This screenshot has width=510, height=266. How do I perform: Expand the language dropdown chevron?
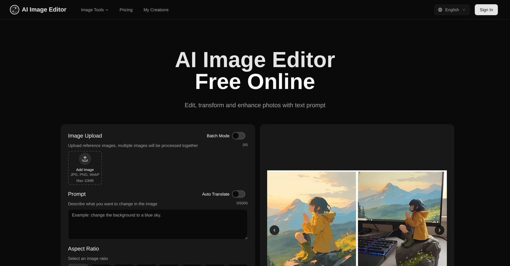pos(464,9)
